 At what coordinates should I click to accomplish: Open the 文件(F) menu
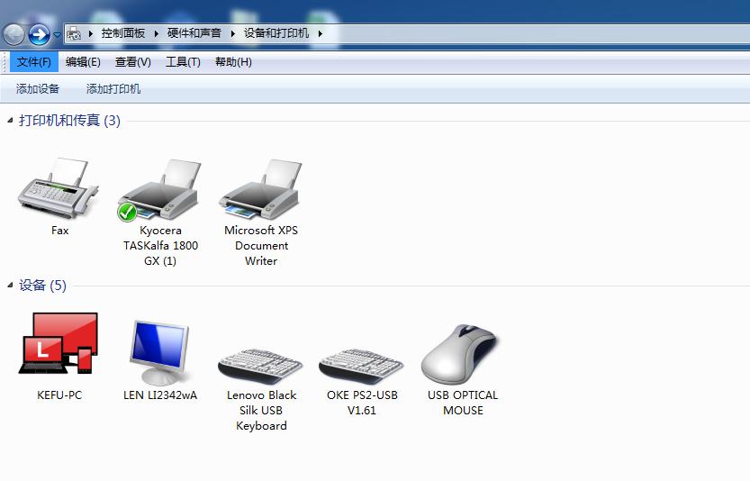click(34, 62)
